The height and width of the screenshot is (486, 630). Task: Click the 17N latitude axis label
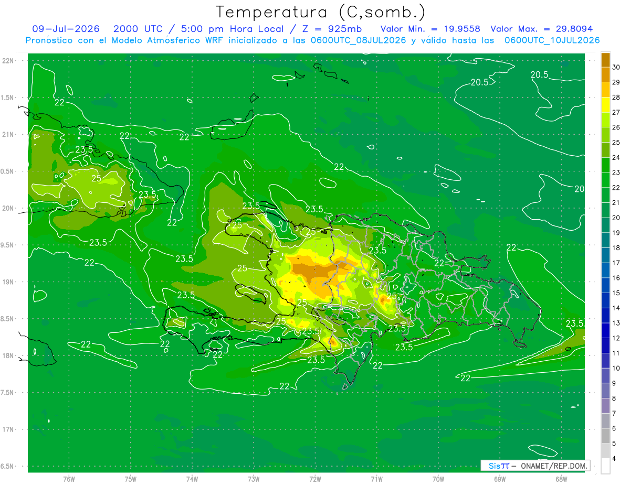tap(8, 429)
